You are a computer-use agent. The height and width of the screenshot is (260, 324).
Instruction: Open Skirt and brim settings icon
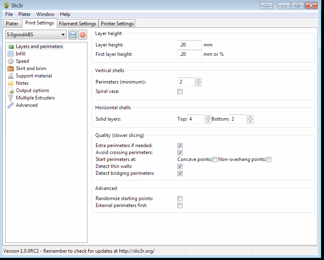(11, 68)
